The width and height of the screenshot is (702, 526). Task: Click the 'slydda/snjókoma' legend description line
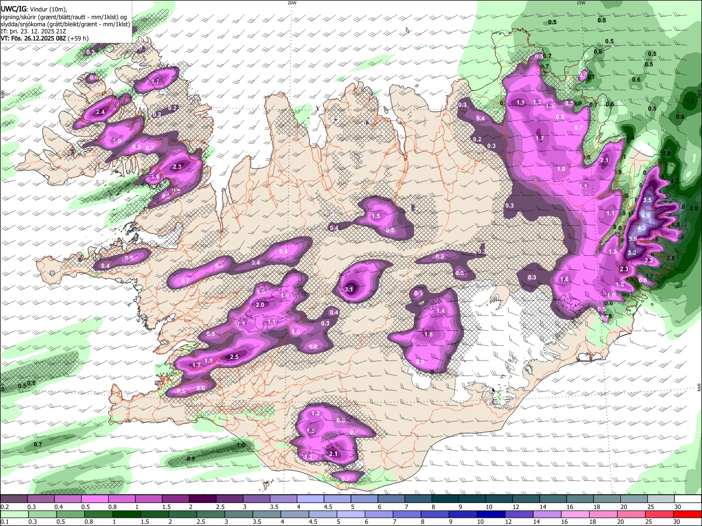(x=65, y=24)
